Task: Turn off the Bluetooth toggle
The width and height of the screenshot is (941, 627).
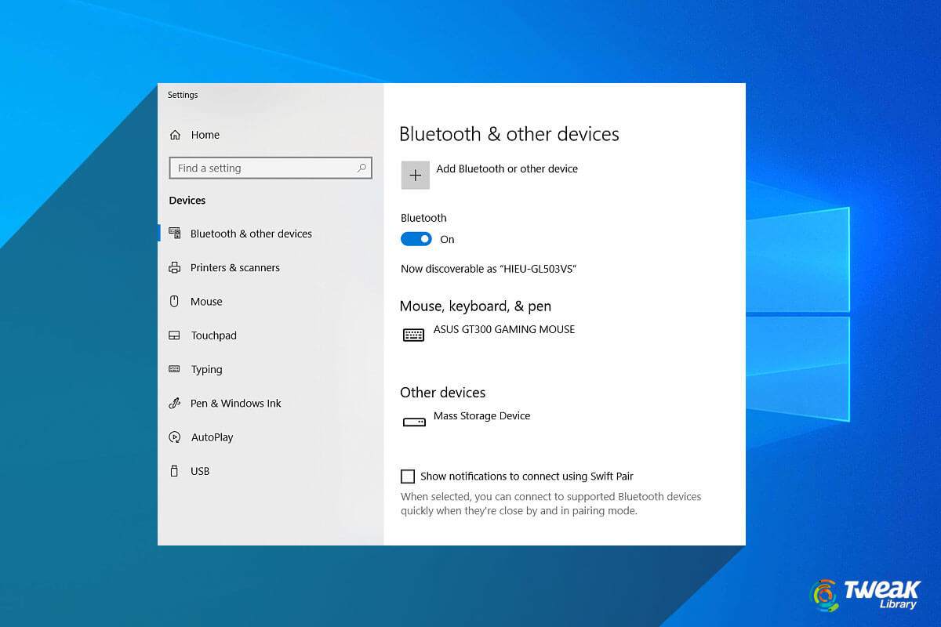Action: click(x=416, y=238)
